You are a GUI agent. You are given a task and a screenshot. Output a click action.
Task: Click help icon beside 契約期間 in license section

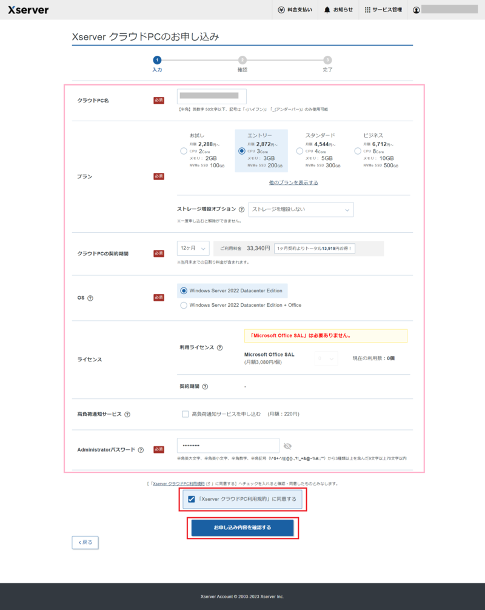coord(205,387)
